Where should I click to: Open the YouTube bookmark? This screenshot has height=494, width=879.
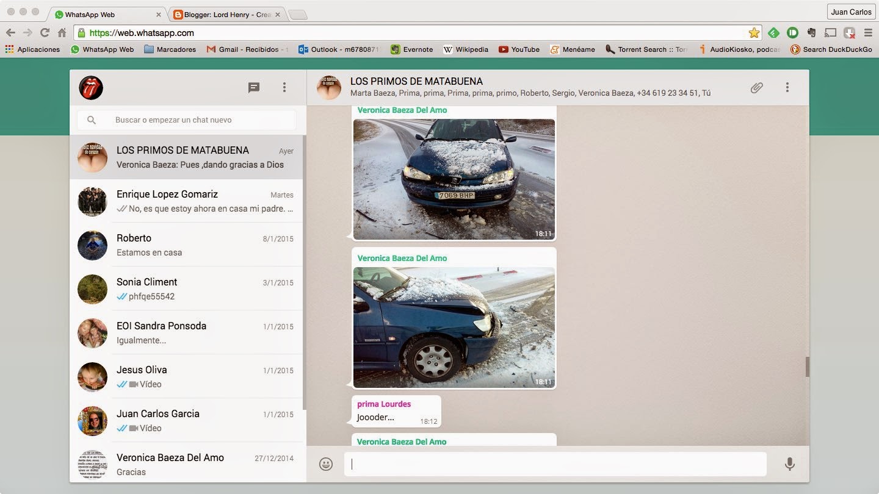tap(519, 49)
